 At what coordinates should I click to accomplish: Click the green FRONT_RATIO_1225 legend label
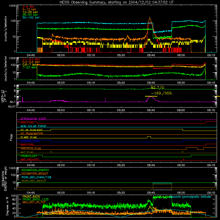tap(35, 200)
